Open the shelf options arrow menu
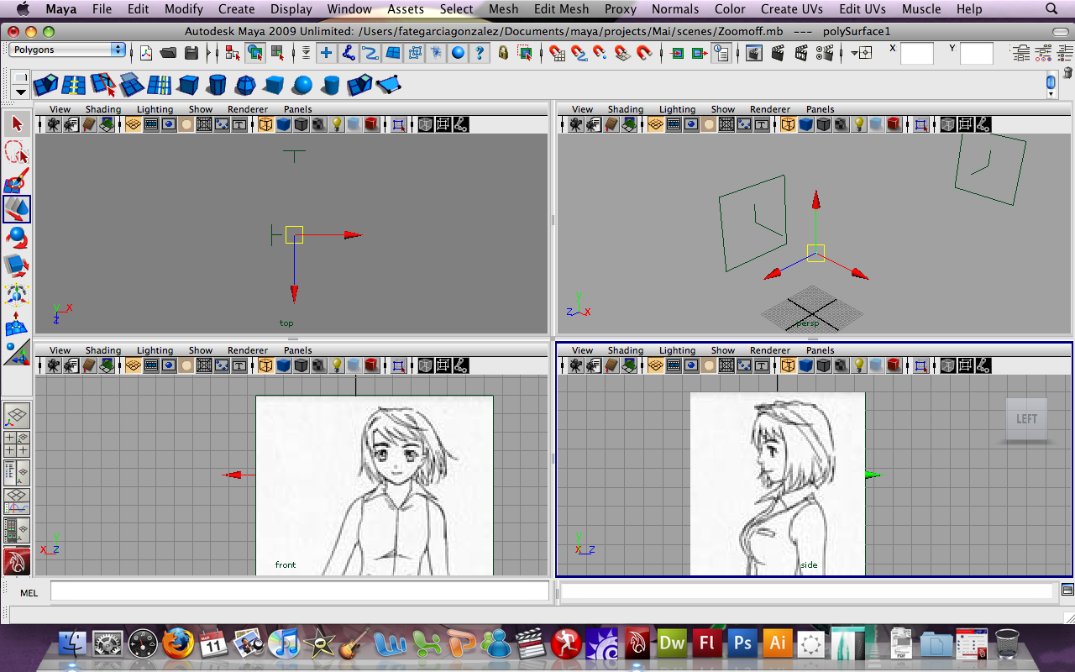The image size is (1075, 672). [20, 92]
